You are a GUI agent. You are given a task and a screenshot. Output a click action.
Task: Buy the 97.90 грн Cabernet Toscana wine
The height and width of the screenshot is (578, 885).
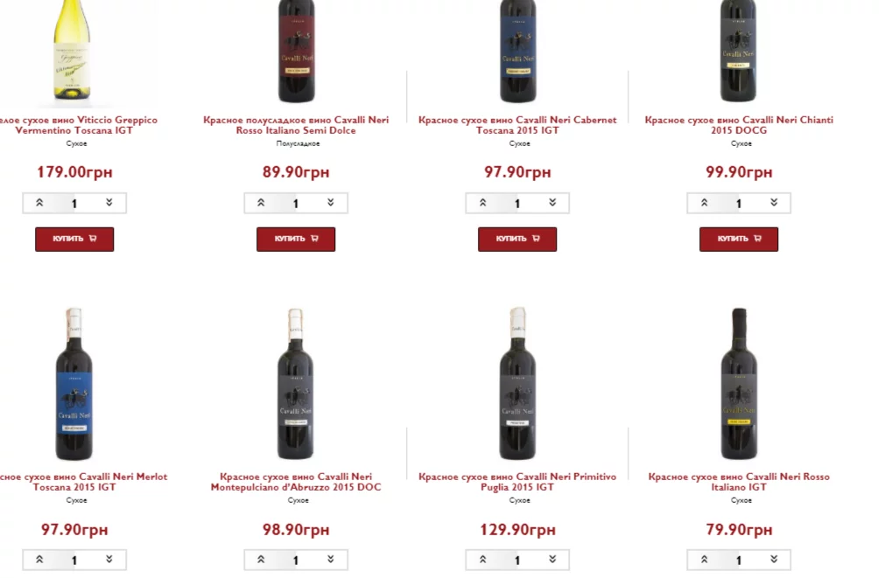tap(517, 239)
